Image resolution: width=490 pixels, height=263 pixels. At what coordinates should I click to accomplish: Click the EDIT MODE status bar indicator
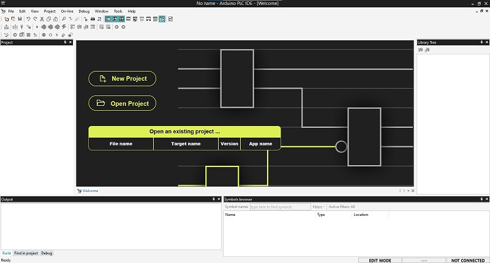(380, 261)
